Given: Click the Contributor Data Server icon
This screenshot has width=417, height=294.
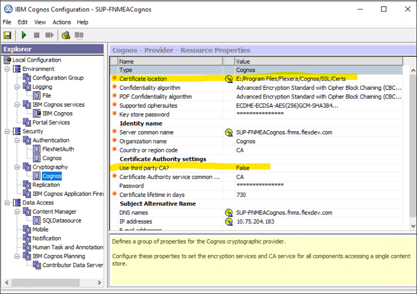Looking at the screenshot, I should (37, 265).
